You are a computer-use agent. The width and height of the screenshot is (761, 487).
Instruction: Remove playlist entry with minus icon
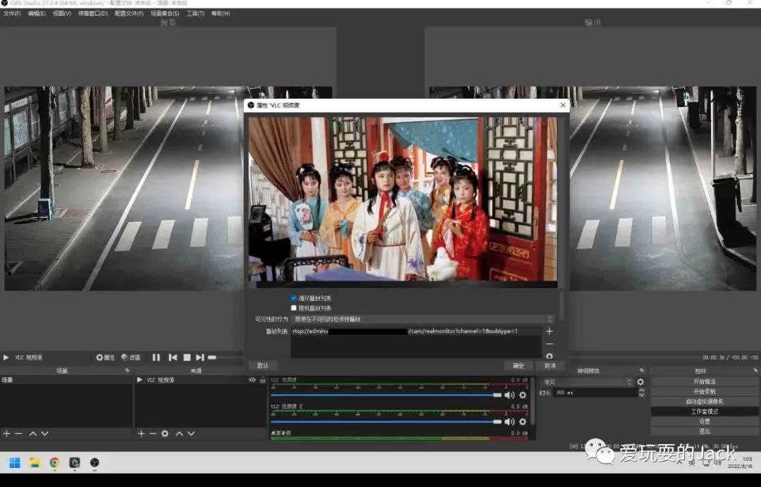click(550, 344)
